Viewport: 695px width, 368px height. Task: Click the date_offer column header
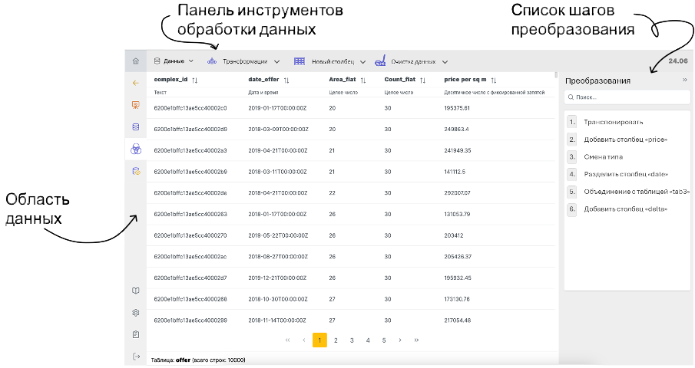tap(263, 80)
